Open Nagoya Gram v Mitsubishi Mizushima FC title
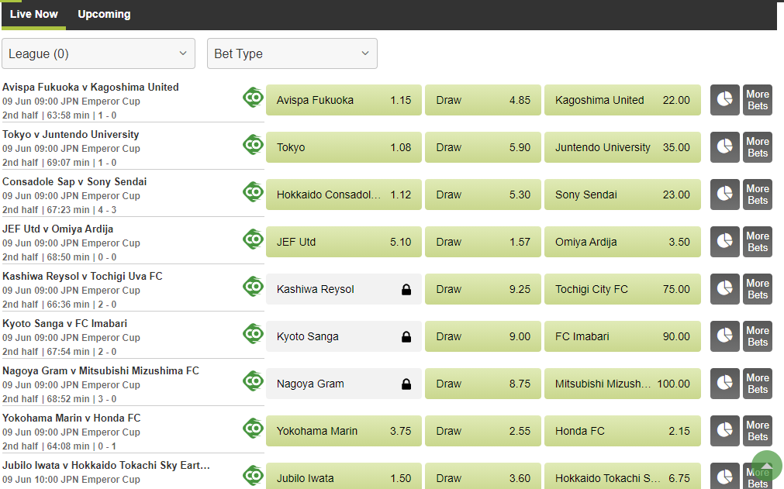Screen dimensions: 784x489 (101, 370)
